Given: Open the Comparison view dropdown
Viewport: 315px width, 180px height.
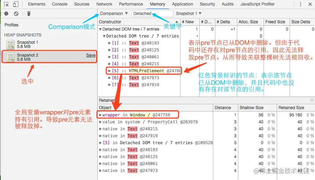Looking at the screenshot, I should coord(114,14).
